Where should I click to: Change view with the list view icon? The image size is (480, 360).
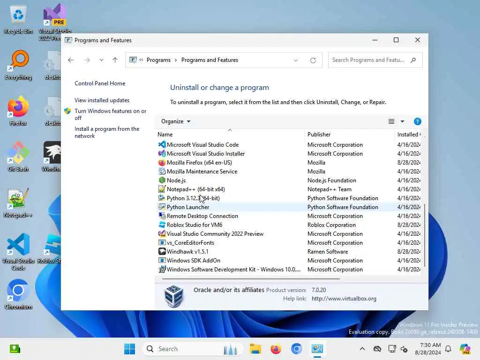pos(391,121)
